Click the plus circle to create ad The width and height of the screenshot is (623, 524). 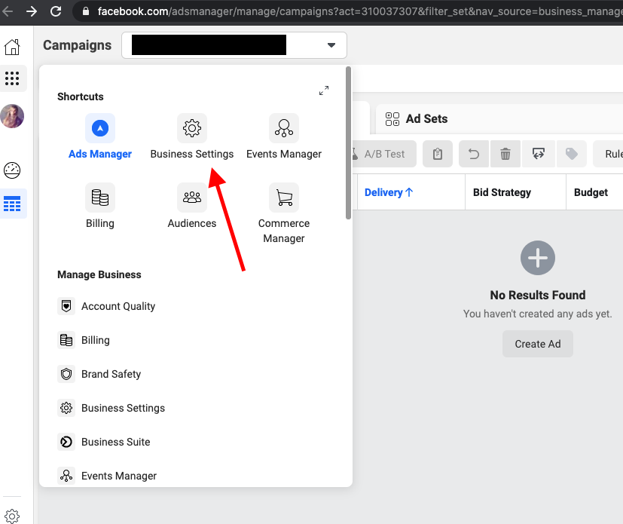click(x=538, y=258)
